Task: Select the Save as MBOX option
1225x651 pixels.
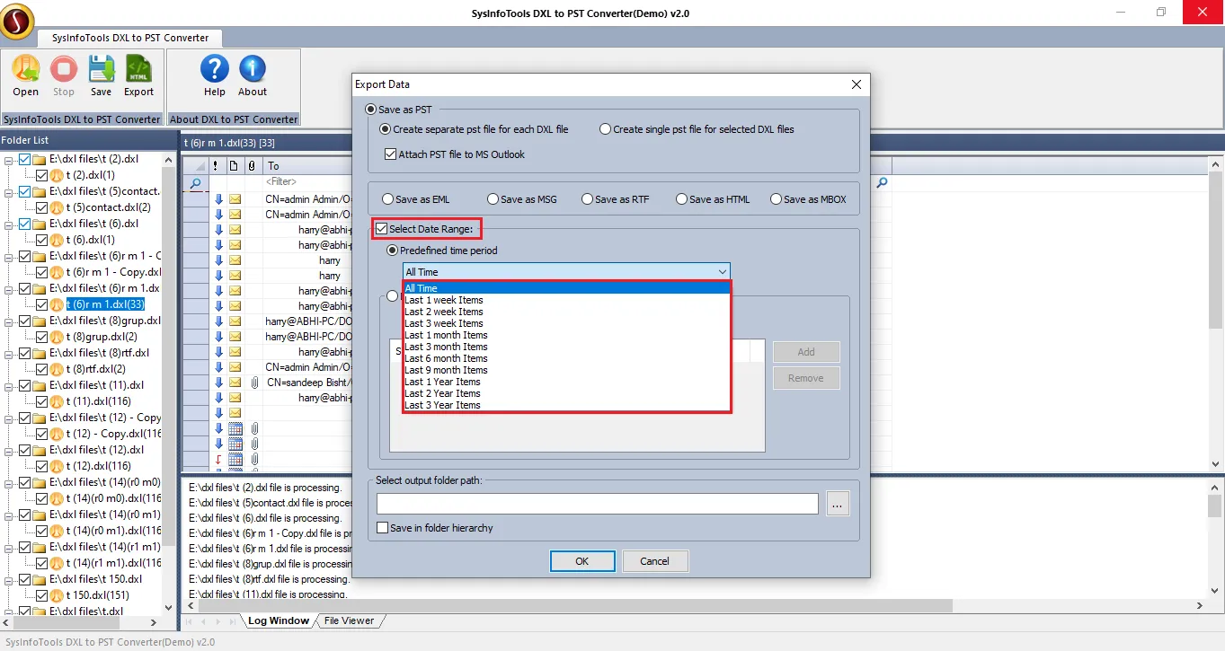Action: (776, 199)
